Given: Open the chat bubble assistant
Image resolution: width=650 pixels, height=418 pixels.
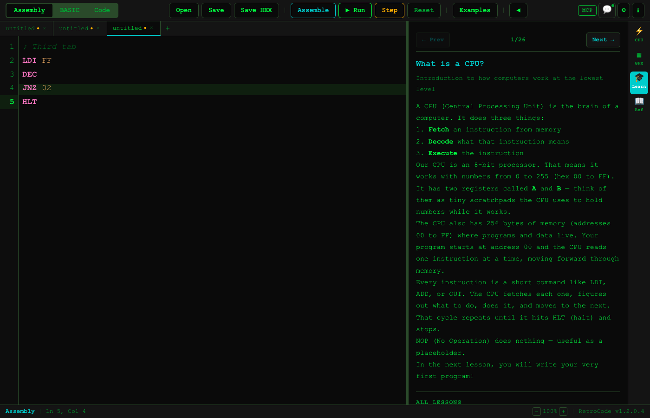Looking at the screenshot, I should tap(607, 10).
